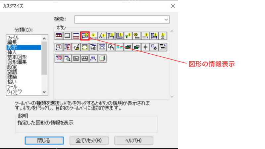The height and width of the screenshot is (149, 265).
Task: Select ファイル in the category list
Action: coord(24,37)
